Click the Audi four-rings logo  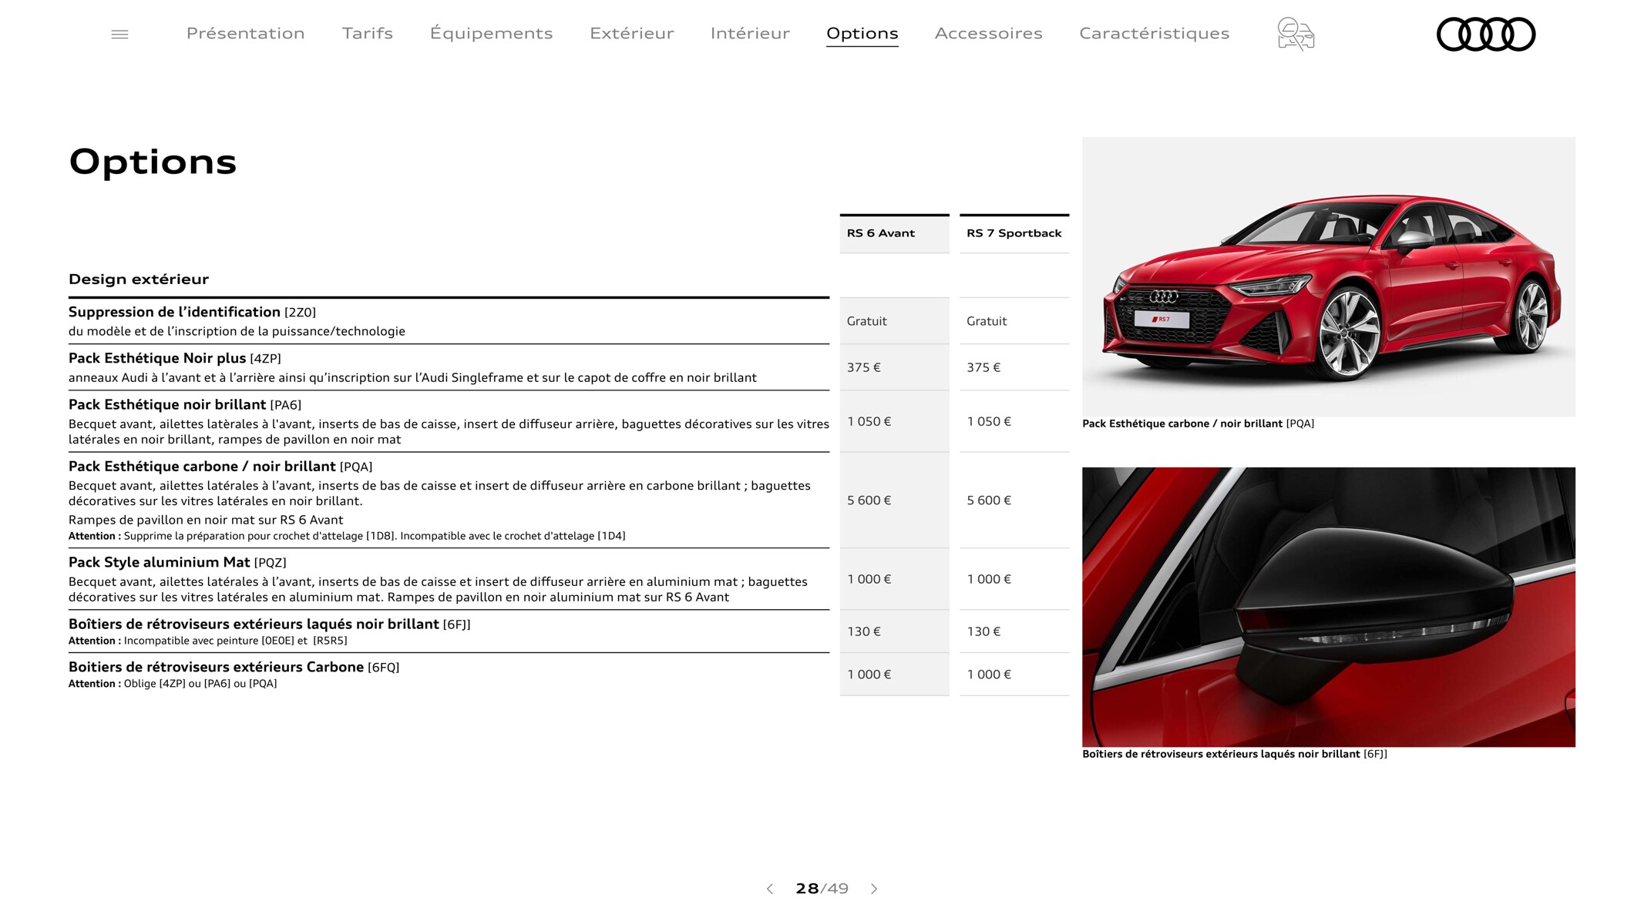click(1486, 34)
